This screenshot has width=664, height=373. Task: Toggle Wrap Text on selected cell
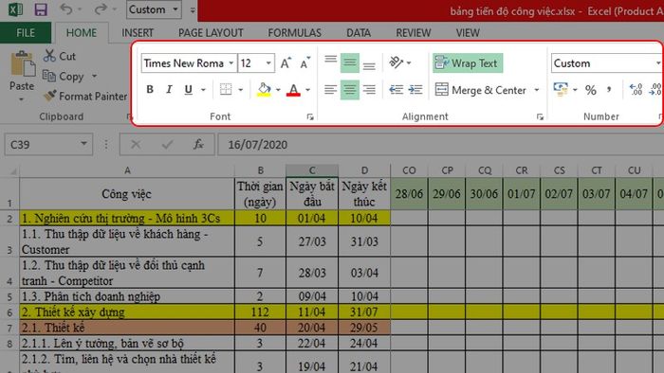click(x=468, y=62)
